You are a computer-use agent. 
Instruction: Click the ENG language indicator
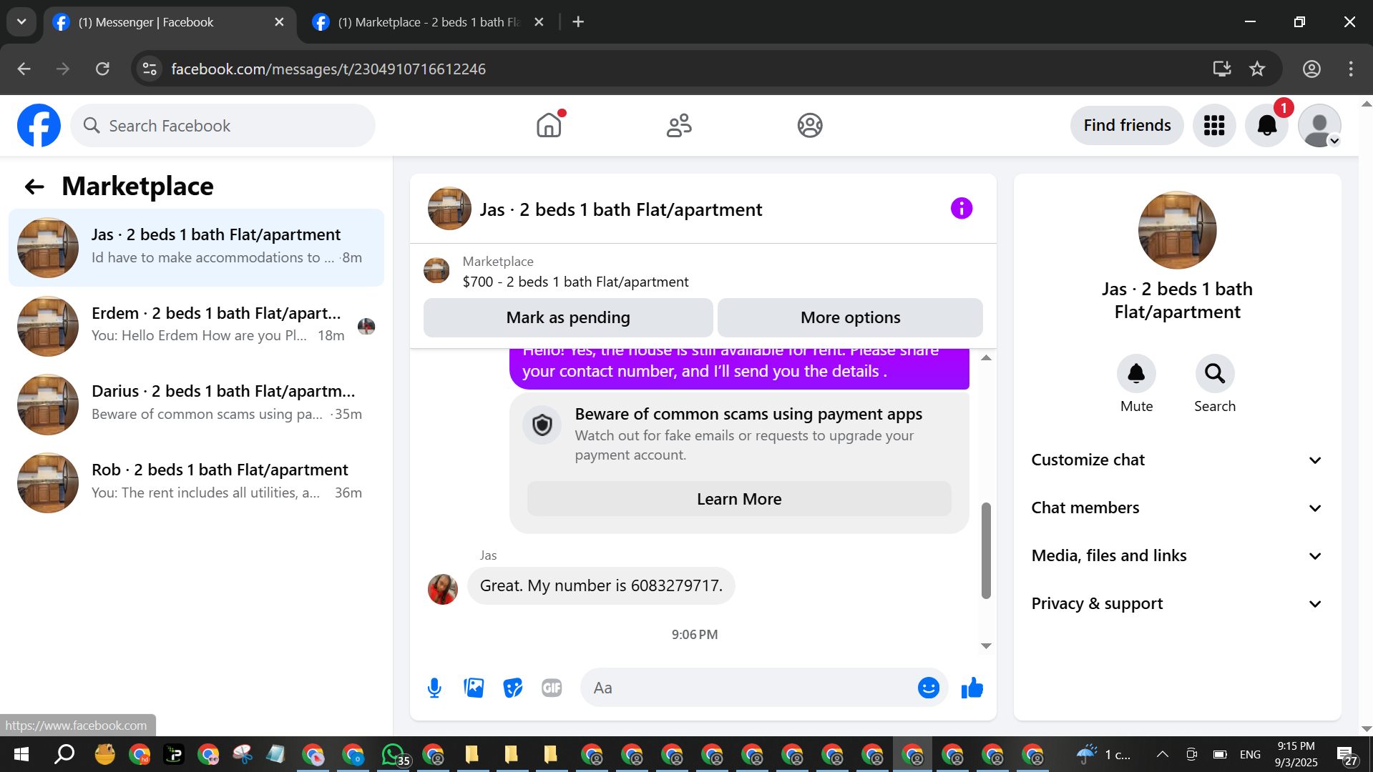pyautogui.click(x=1250, y=754)
